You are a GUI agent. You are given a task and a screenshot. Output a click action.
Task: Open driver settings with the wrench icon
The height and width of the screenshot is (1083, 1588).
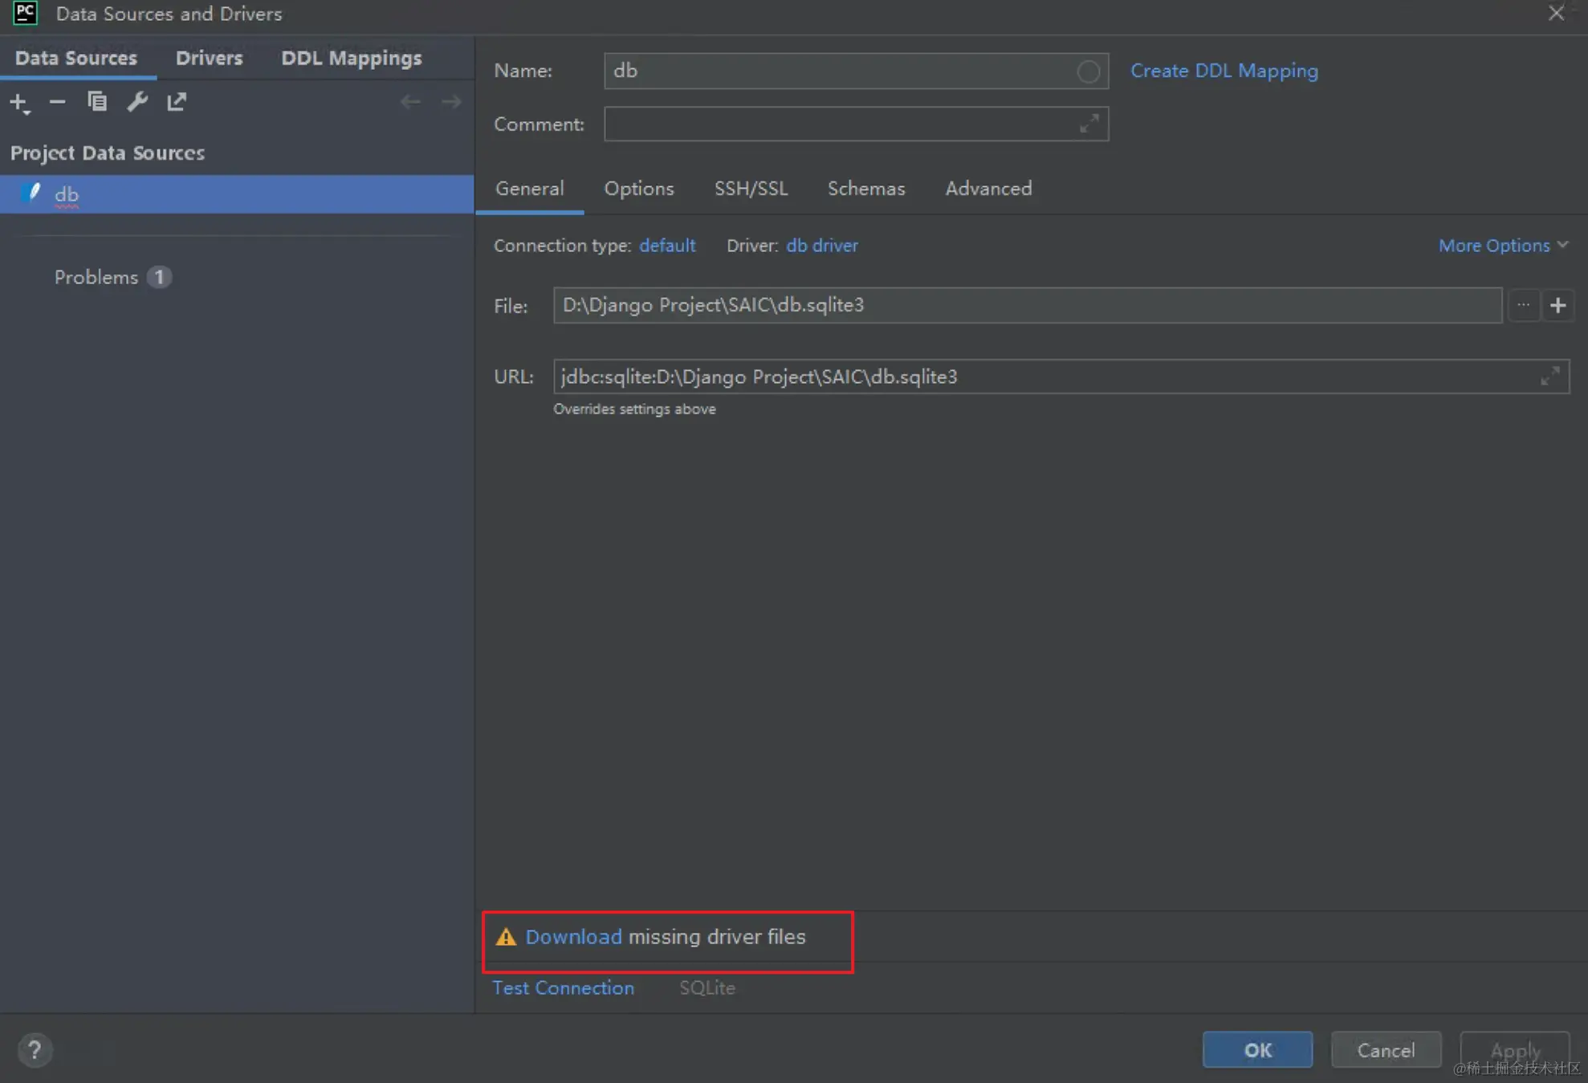[137, 102]
